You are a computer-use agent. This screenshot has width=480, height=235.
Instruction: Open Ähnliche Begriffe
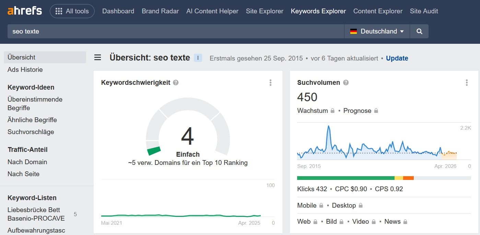32,120
